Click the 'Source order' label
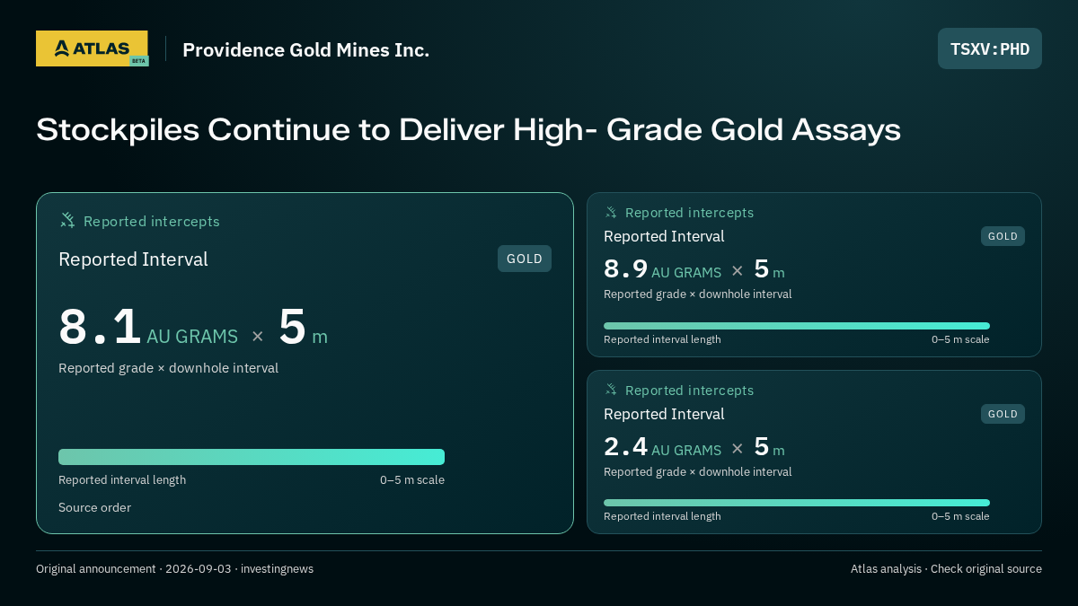1078x606 pixels. tap(94, 507)
